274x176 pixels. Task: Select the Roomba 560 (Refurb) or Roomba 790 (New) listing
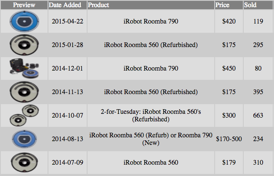151,139
